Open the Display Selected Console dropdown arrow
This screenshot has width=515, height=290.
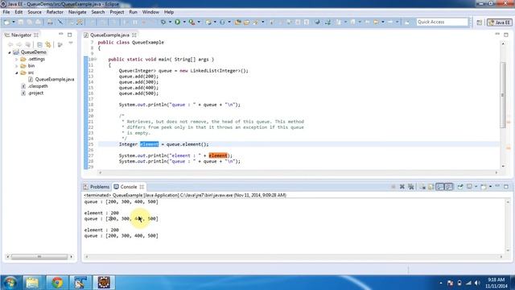(x=476, y=186)
